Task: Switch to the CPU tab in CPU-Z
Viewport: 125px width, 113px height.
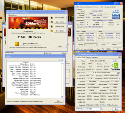Action: pos(77,7)
